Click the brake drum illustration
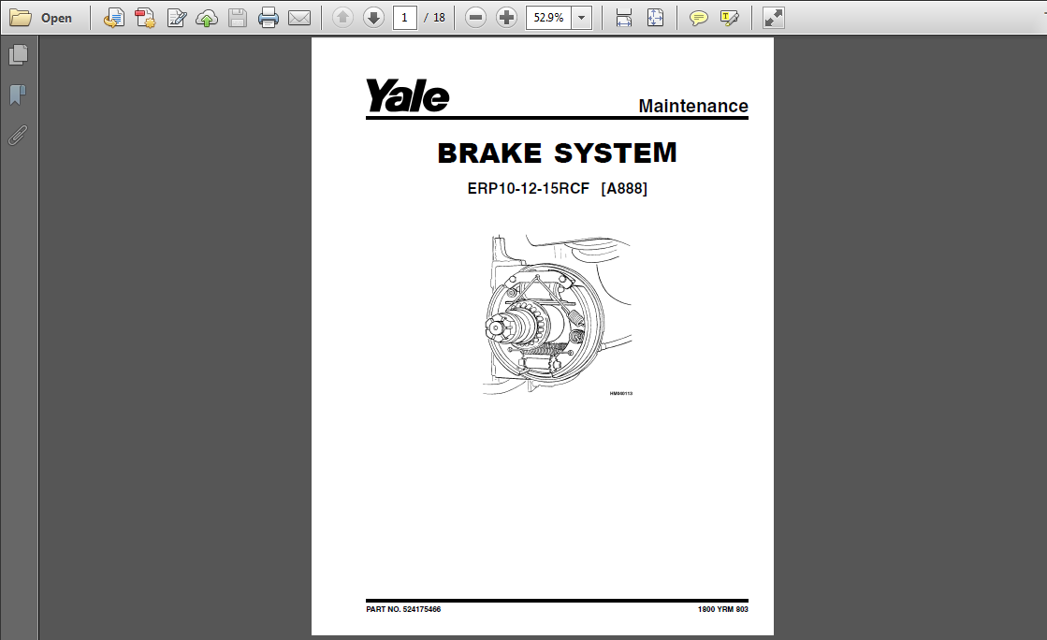 point(556,314)
